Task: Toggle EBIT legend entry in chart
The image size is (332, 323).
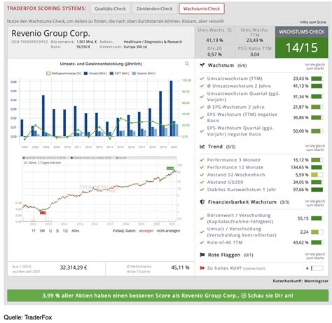Action: point(119,74)
